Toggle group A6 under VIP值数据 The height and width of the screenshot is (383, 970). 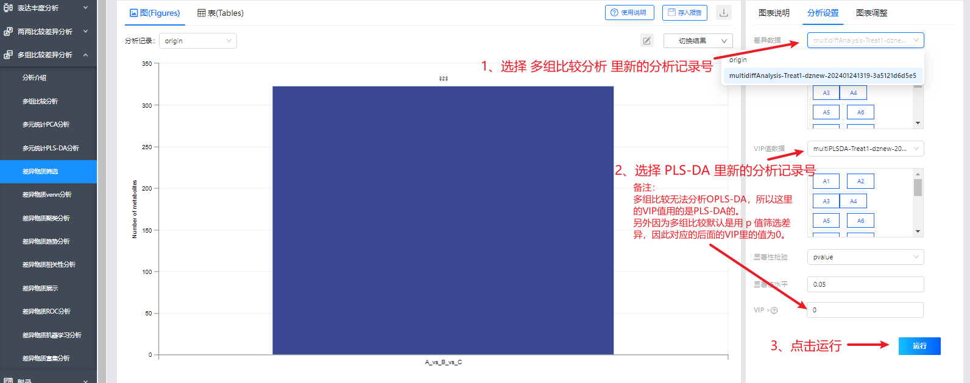tap(860, 220)
